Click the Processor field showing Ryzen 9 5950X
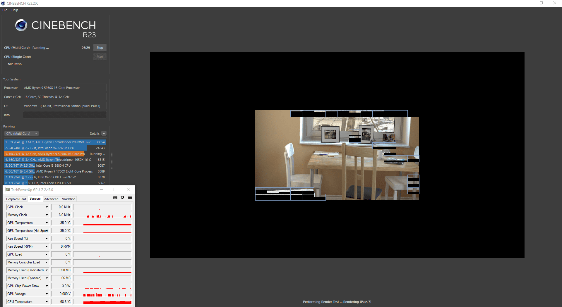Screen dimensions: 562x307 (x=65, y=88)
